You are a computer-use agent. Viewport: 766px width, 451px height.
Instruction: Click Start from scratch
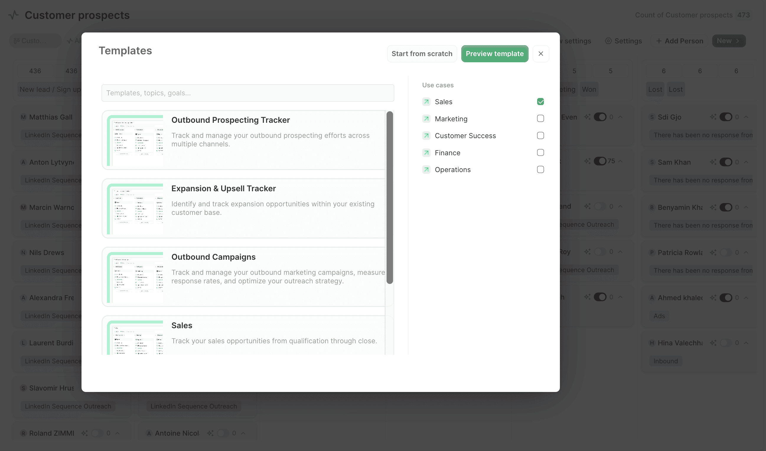[x=422, y=53]
